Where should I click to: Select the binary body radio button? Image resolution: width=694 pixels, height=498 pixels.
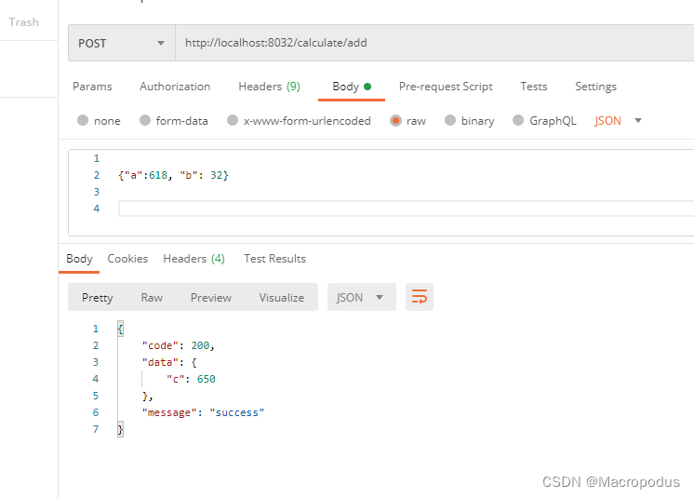(450, 120)
